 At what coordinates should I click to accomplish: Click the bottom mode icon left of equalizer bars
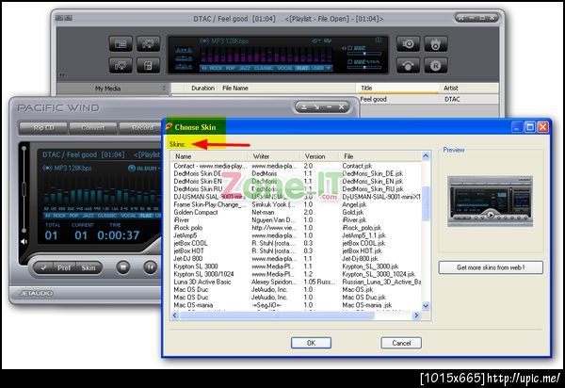(x=184, y=66)
